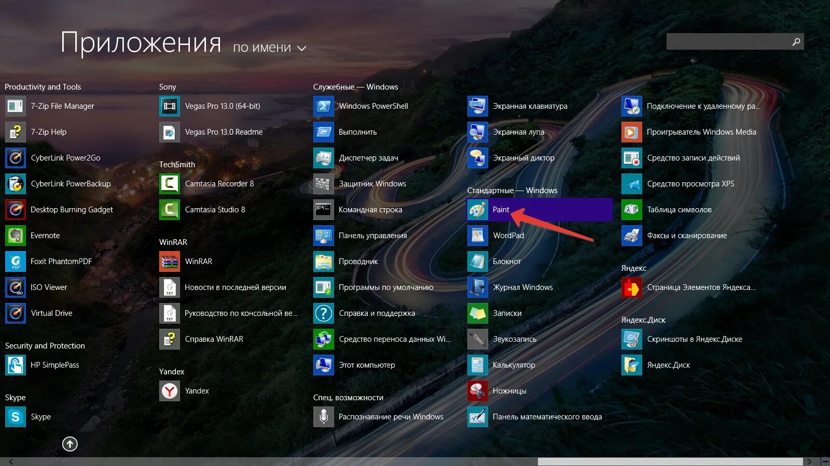The width and height of the screenshot is (830, 466).
Task: Open 7-Zip File Manager icon
Action: [x=16, y=106]
